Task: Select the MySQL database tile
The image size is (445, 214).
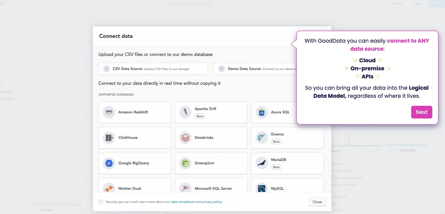Action: [x=287, y=185]
